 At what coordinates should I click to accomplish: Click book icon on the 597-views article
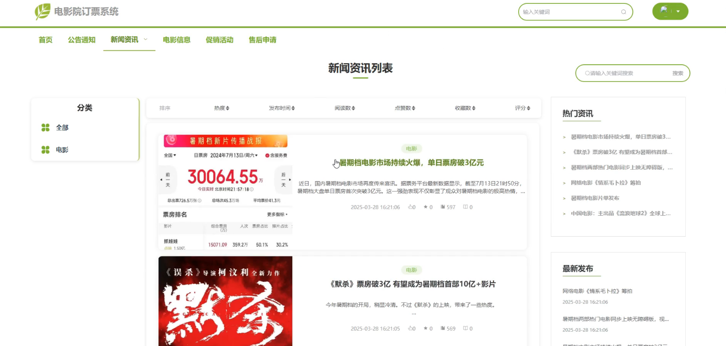pos(465,207)
